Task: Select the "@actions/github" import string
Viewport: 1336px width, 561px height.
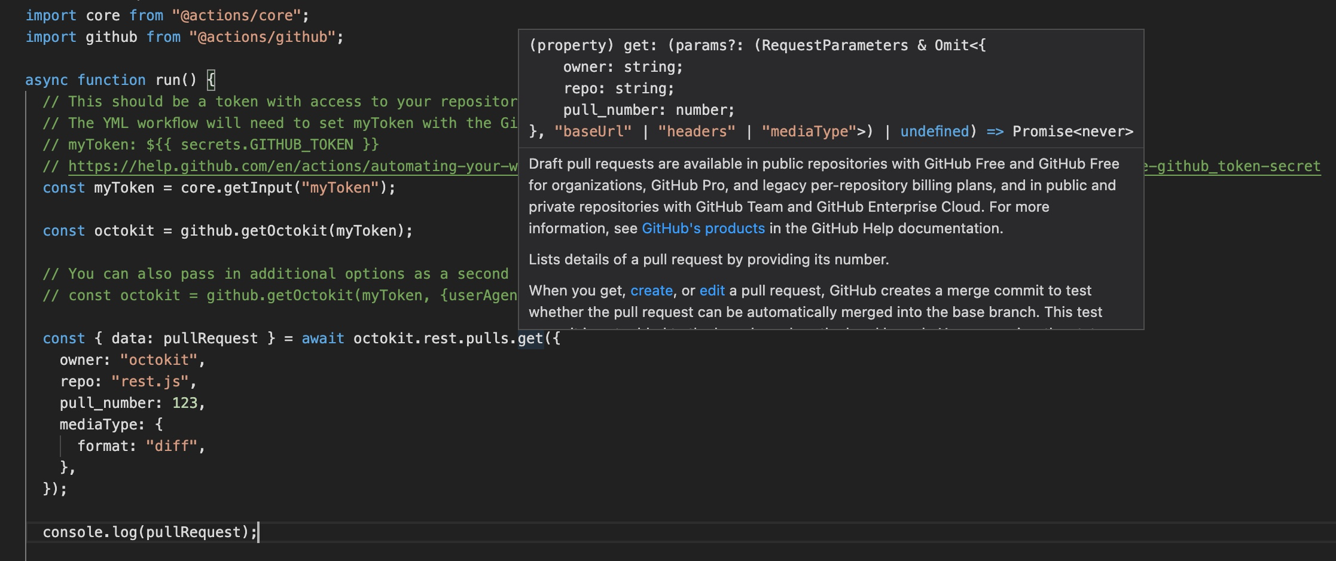Action: pyautogui.click(x=260, y=36)
